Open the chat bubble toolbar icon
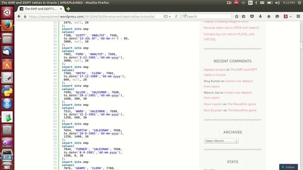Viewport: 303px width, 170px height. point(277,17)
